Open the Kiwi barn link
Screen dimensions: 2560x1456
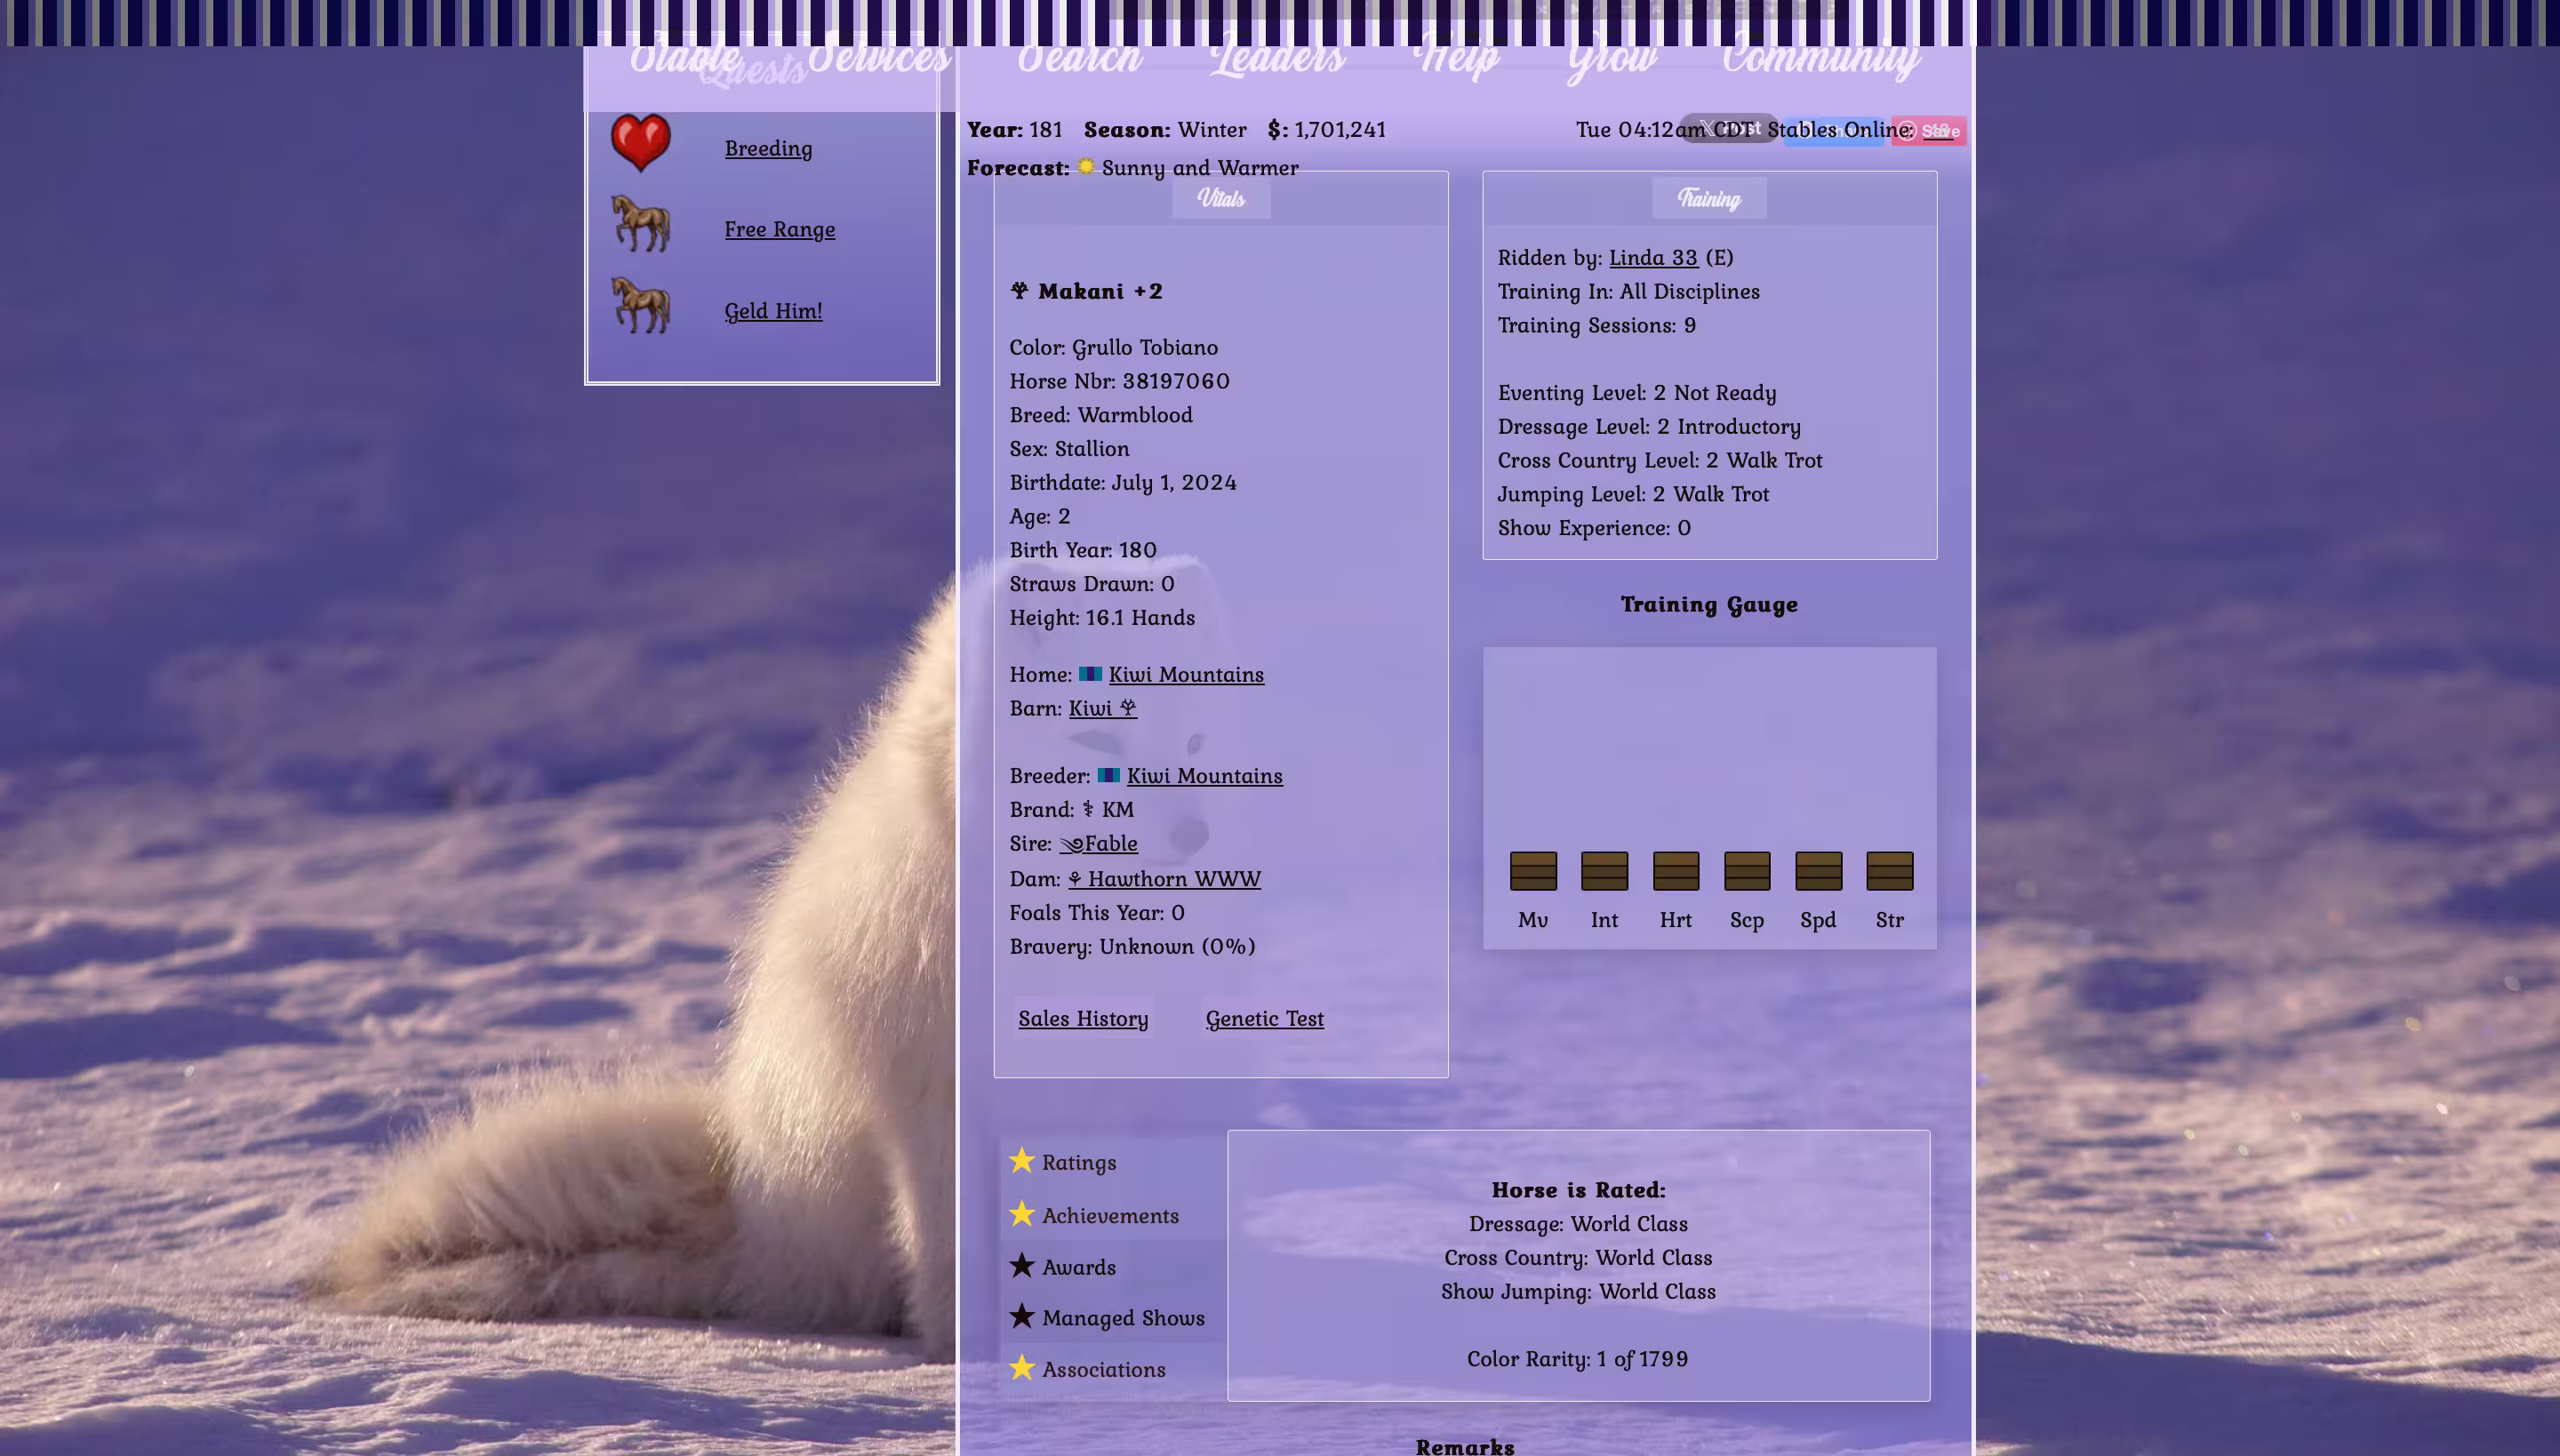tap(1102, 708)
